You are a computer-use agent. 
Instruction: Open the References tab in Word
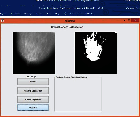pos(15,14)
